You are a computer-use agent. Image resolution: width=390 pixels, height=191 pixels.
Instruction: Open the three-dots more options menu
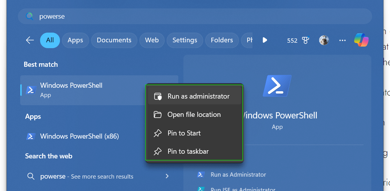(343, 40)
